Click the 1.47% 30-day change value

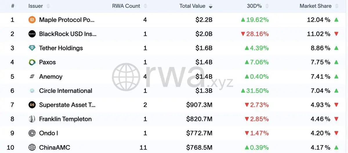[259, 133]
